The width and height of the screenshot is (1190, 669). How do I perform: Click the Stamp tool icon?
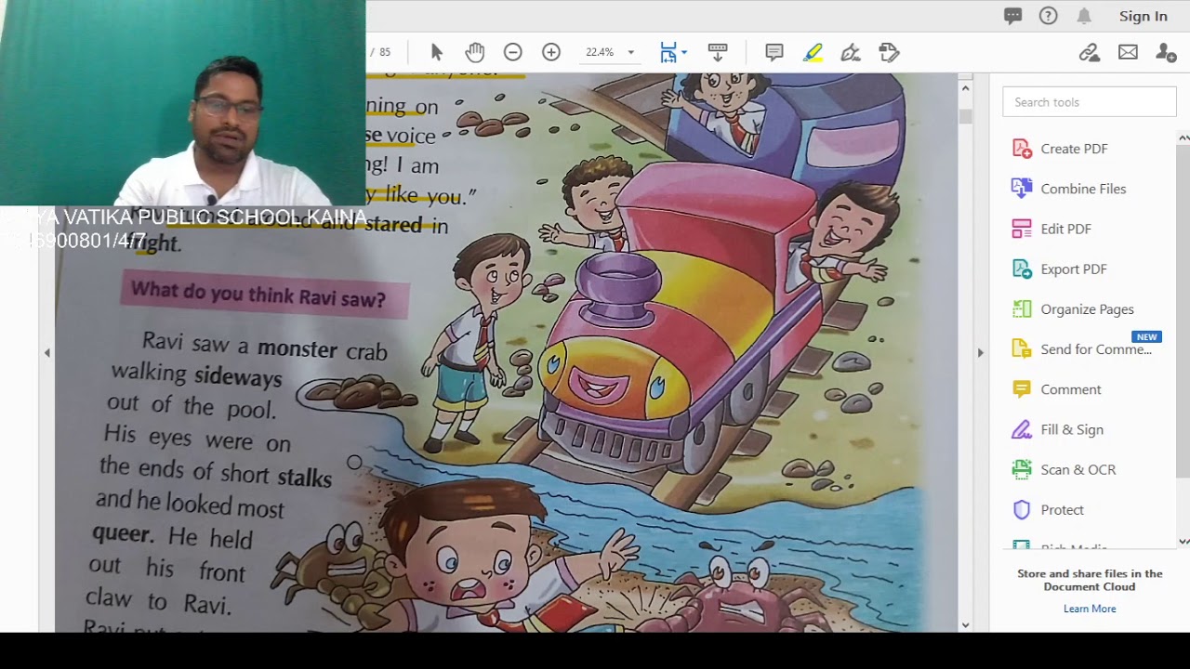889,53
